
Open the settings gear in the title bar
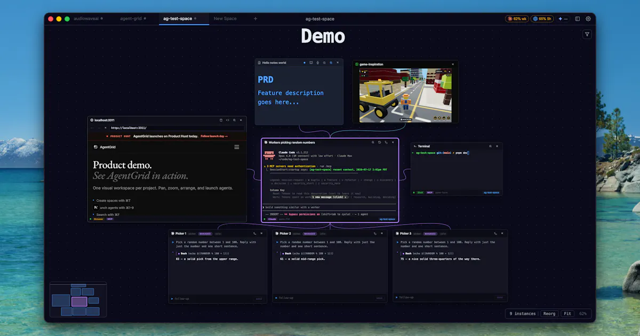[588, 19]
